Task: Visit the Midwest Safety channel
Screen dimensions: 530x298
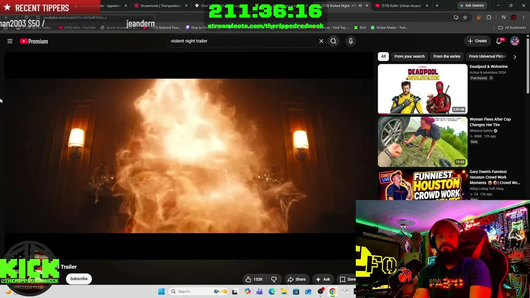Action: point(481,131)
